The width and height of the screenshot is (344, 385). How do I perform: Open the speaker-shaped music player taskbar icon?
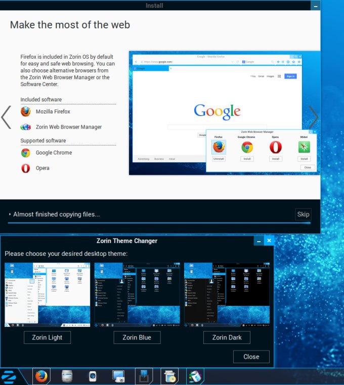[93, 376]
